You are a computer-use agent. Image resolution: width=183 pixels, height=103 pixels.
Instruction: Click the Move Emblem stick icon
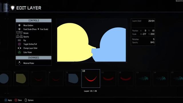(x=19, y=25)
